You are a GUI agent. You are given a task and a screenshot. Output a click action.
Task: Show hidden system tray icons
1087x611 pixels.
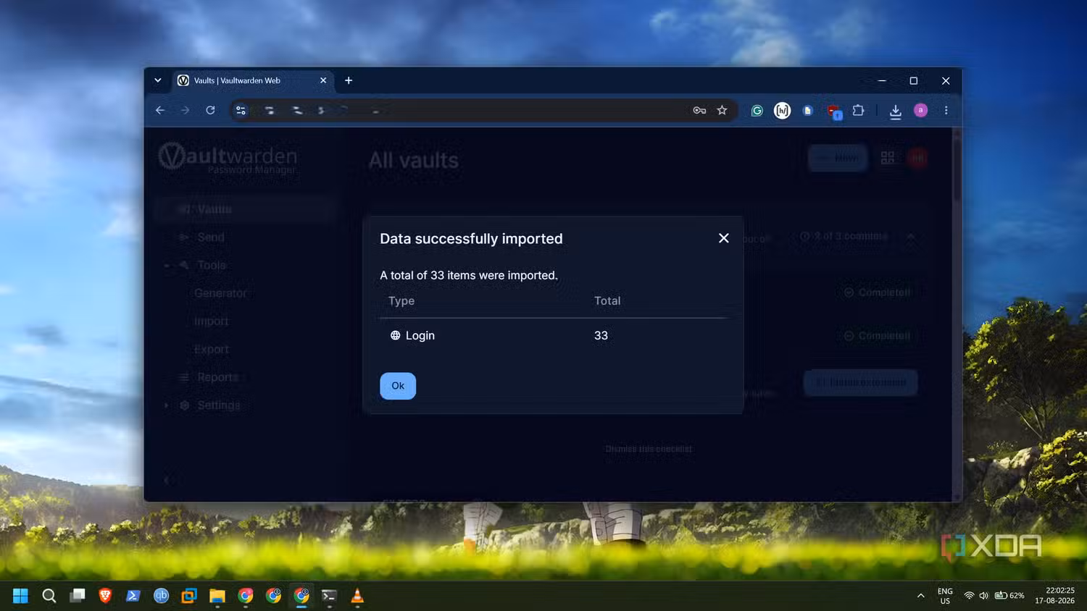tap(920, 596)
